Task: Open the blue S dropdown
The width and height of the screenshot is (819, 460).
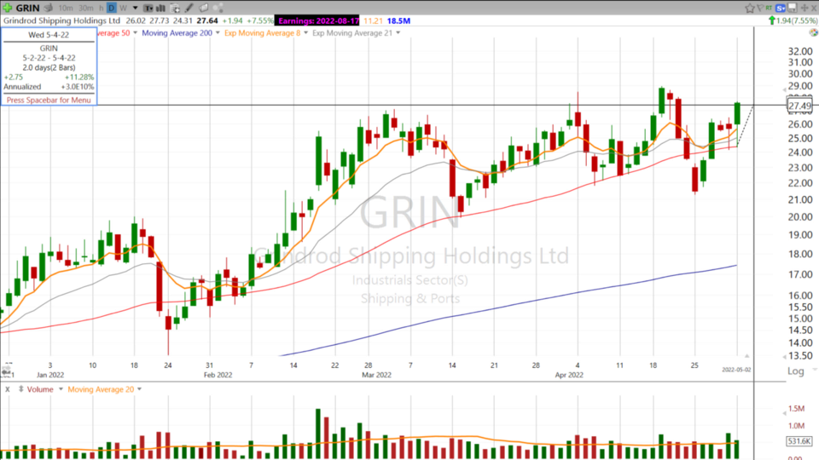Action: click(x=781, y=8)
